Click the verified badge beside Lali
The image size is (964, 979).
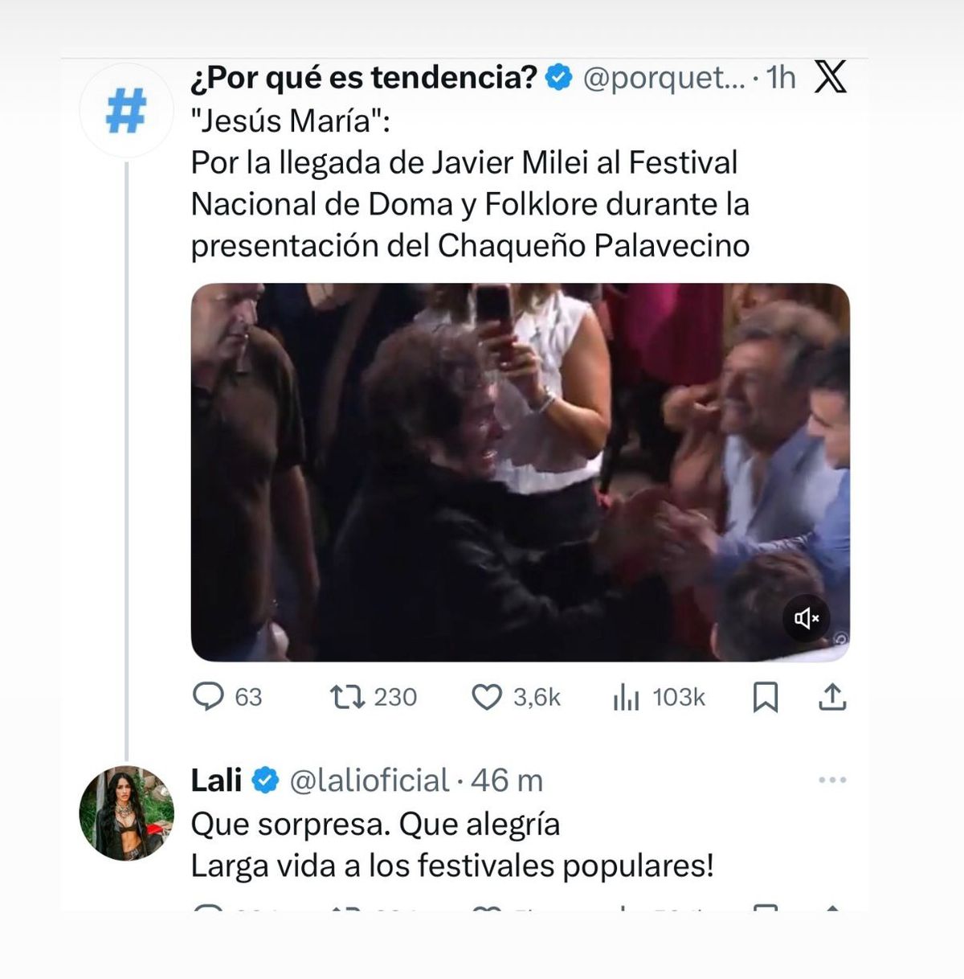[266, 780]
